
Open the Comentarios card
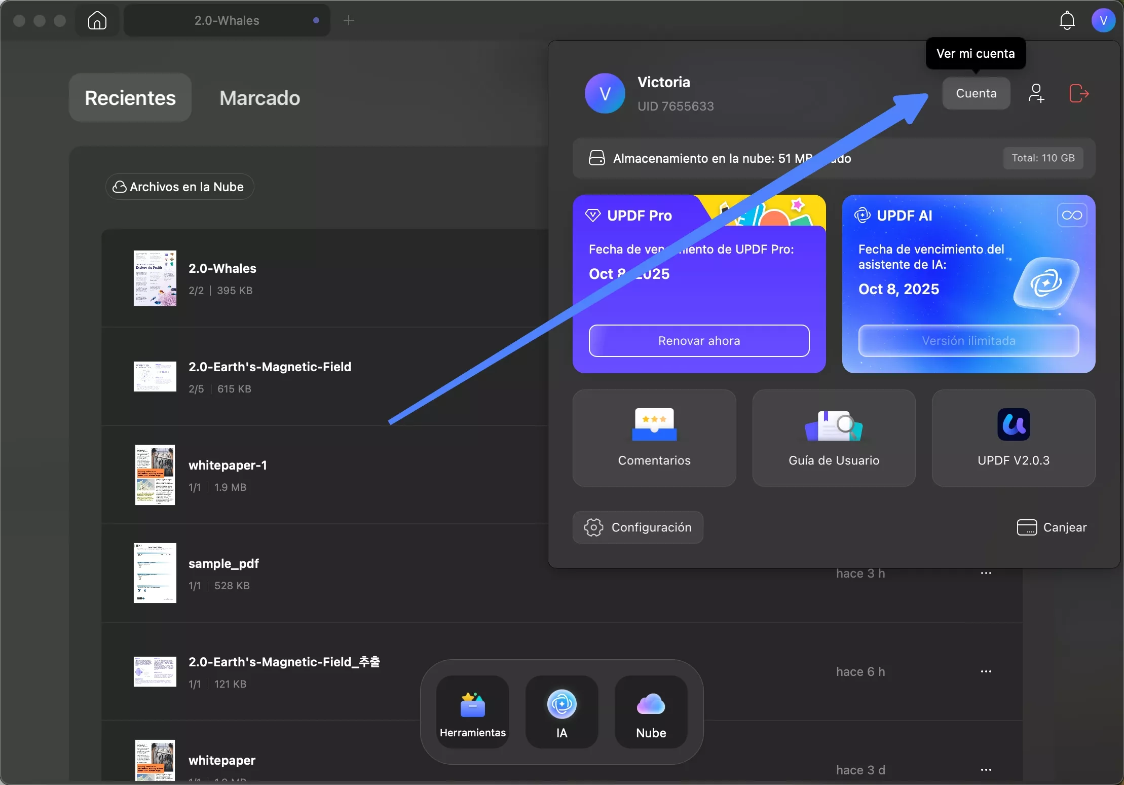pyautogui.click(x=654, y=438)
